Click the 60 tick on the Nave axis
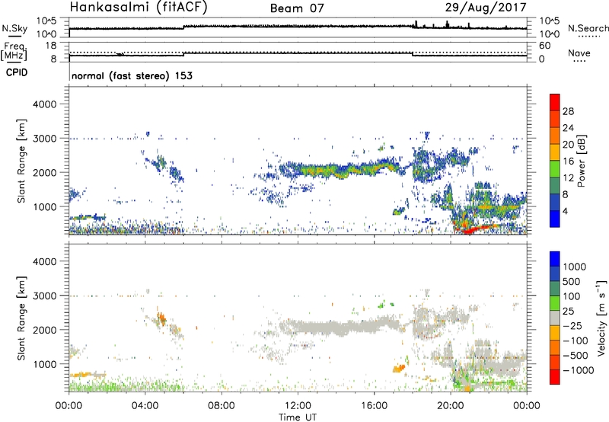Screen dimensions: 609x422 coord(544,46)
